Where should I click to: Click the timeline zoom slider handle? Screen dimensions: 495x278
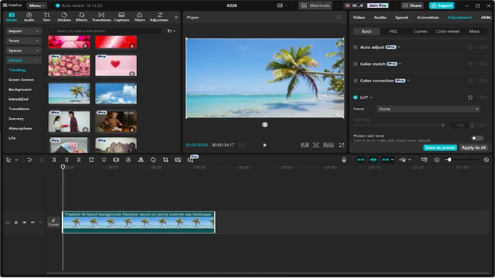pos(450,160)
